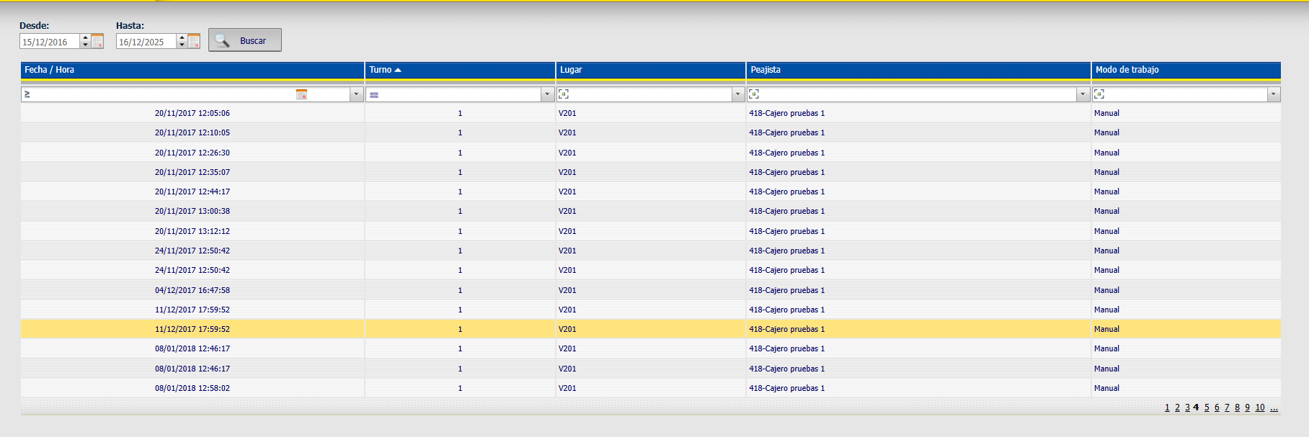This screenshot has width=1309, height=437.
Task: Click the calendar icon in Fecha / Hora filter
Action: coord(301,94)
